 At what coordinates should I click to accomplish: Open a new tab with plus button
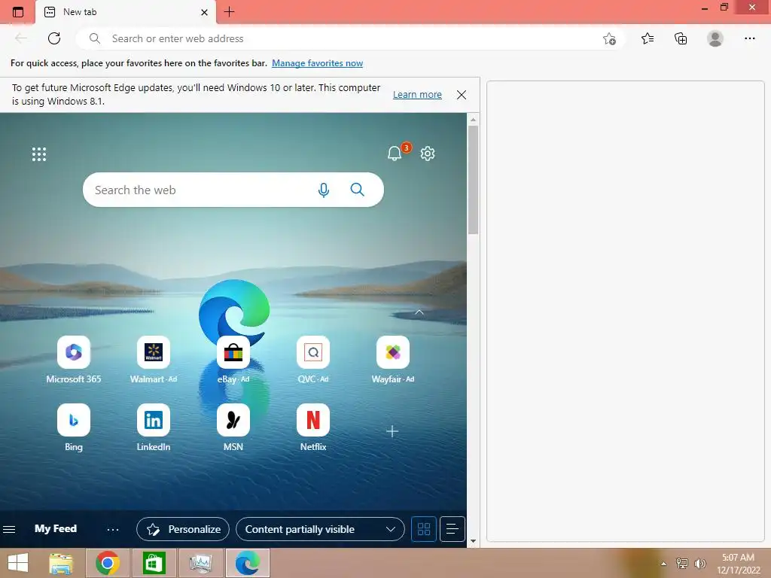click(229, 12)
